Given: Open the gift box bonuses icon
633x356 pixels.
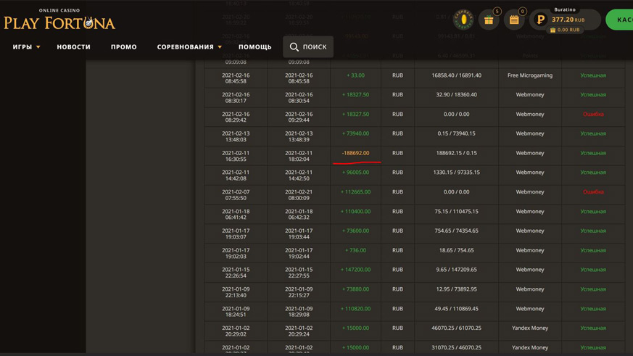Looking at the screenshot, I should coord(489,20).
